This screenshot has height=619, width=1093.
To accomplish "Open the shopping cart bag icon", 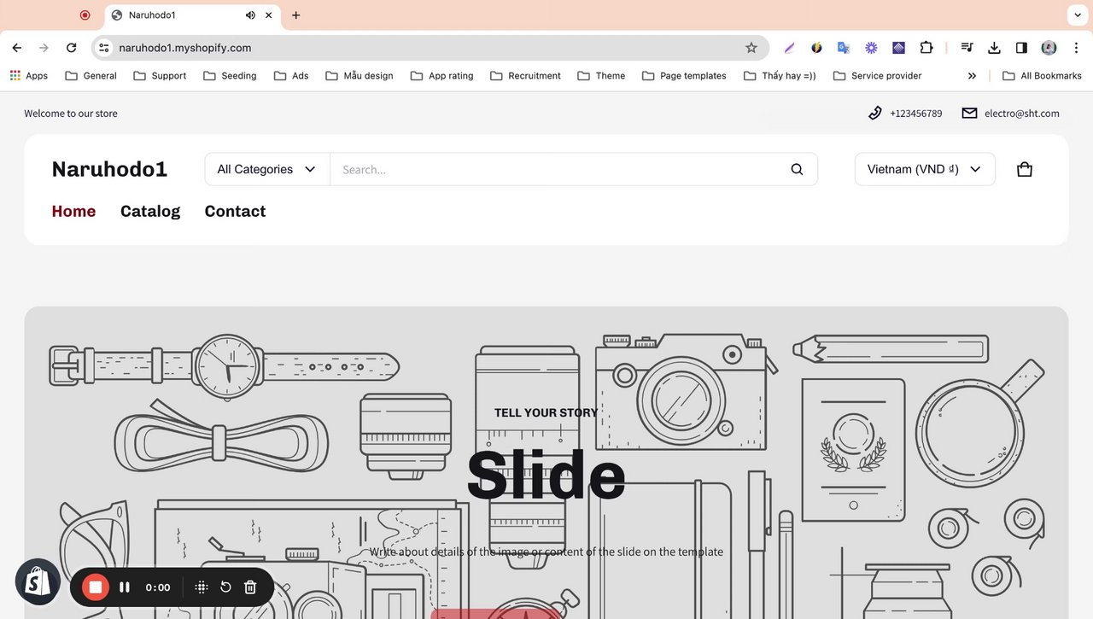I will pyautogui.click(x=1025, y=169).
